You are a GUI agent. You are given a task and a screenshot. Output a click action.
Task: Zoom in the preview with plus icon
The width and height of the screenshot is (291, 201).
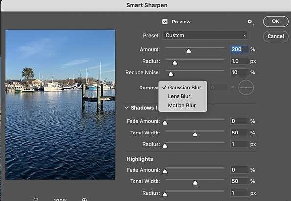coord(84,200)
